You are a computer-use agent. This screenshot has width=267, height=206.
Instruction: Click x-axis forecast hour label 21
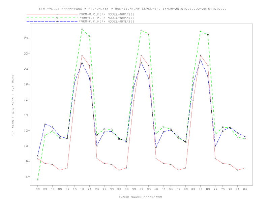point(89,189)
